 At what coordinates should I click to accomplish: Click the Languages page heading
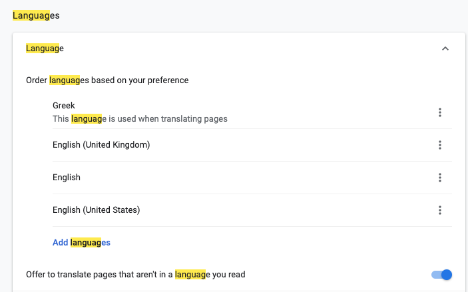click(36, 15)
